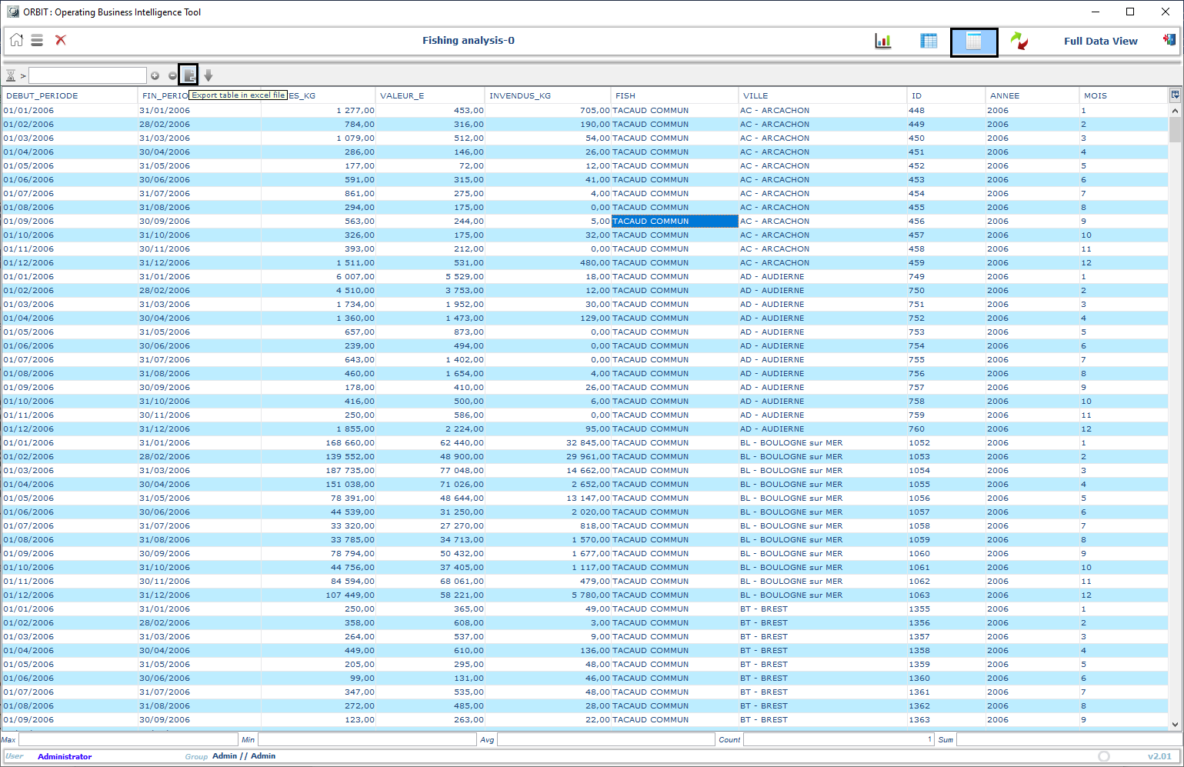Click the circular status indicator near v2.01
Viewport: 1184px width, 767px height.
pos(1104,756)
